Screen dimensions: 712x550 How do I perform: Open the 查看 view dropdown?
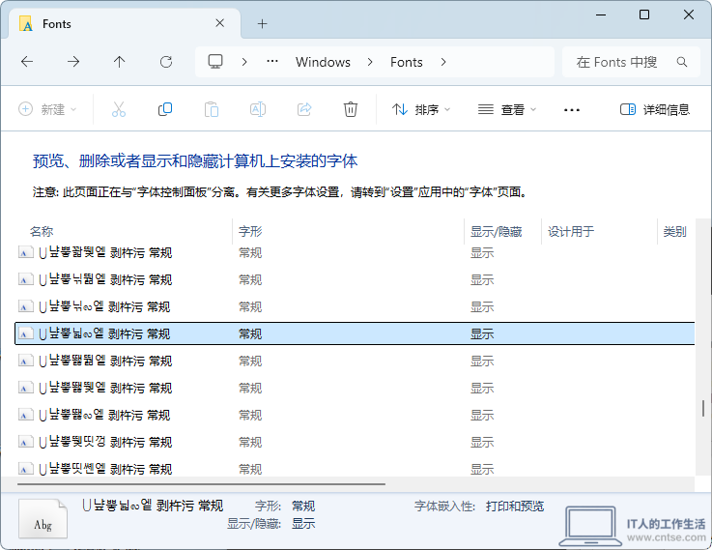507,109
